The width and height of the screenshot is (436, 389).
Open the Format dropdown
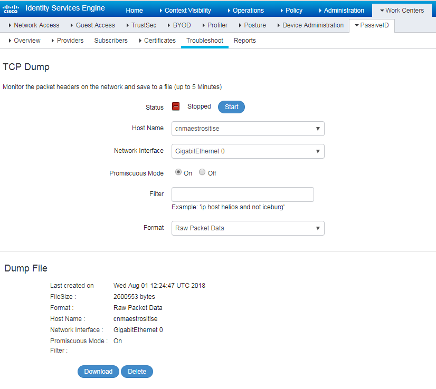click(248, 228)
